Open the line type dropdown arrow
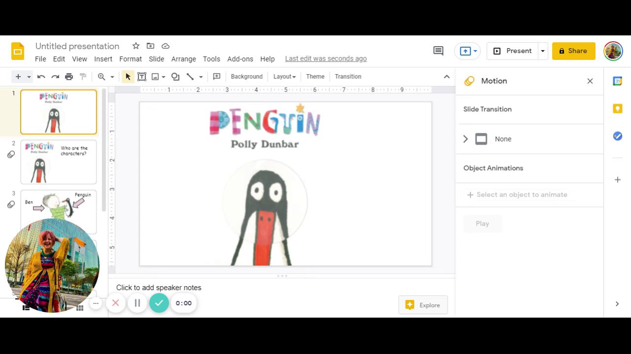The width and height of the screenshot is (631, 354). click(x=201, y=77)
